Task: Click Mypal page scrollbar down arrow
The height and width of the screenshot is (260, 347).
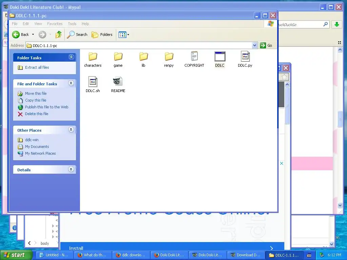Action: click(x=340, y=205)
